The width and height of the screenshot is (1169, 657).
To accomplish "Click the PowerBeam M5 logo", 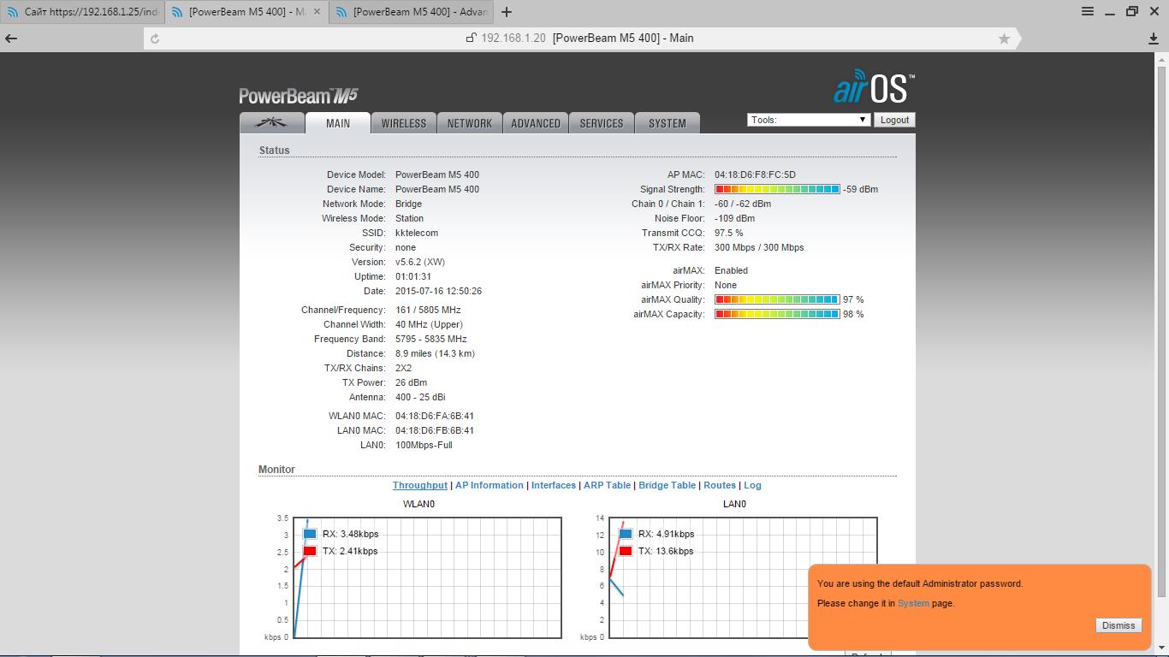I will (x=298, y=95).
